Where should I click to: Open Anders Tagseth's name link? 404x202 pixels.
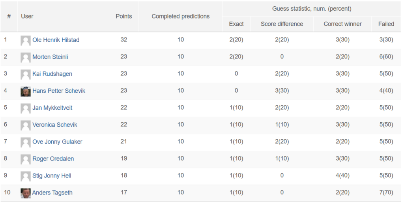[x=52, y=193]
